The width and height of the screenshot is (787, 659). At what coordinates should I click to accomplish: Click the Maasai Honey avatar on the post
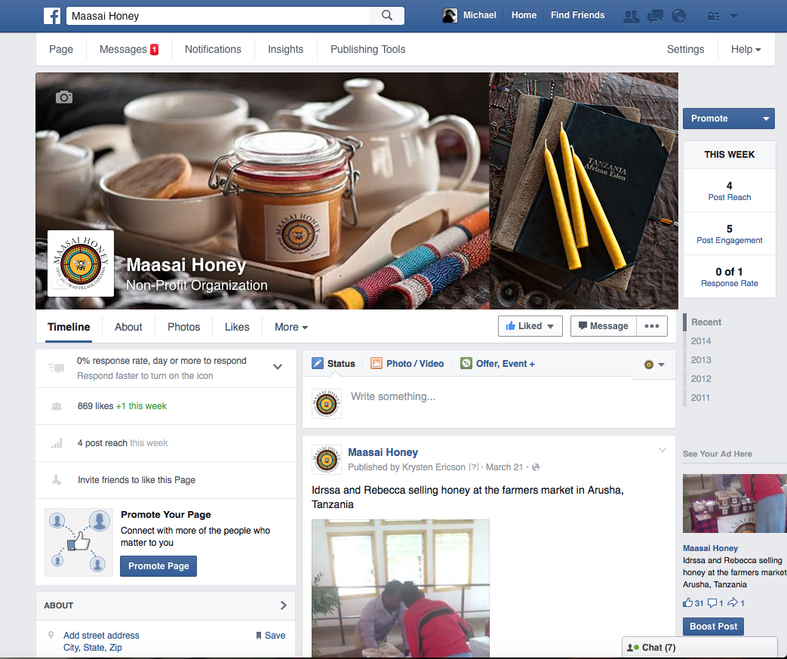pyautogui.click(x=327, y=460)
